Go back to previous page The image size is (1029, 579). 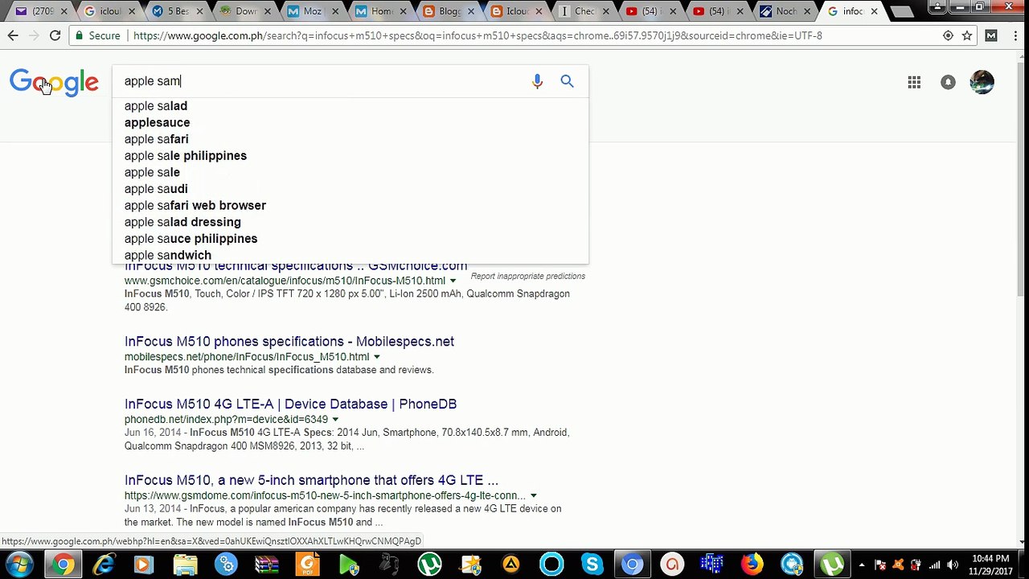tap(13, 35)
